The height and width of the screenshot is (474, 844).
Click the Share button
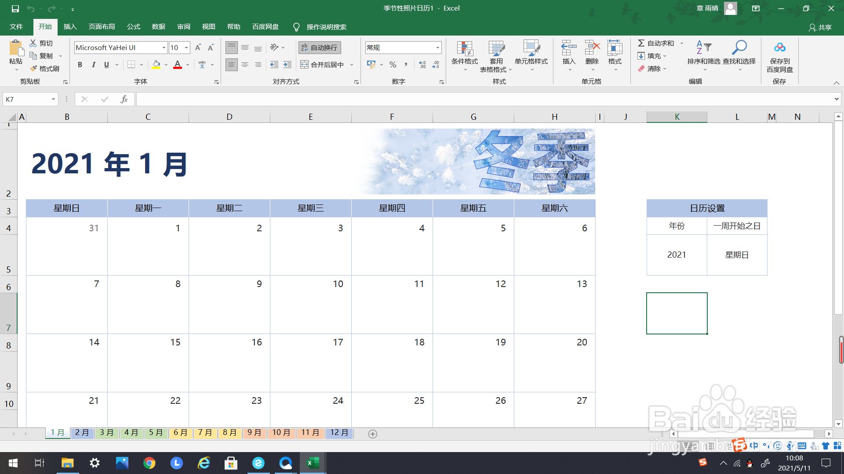[820, 27]
